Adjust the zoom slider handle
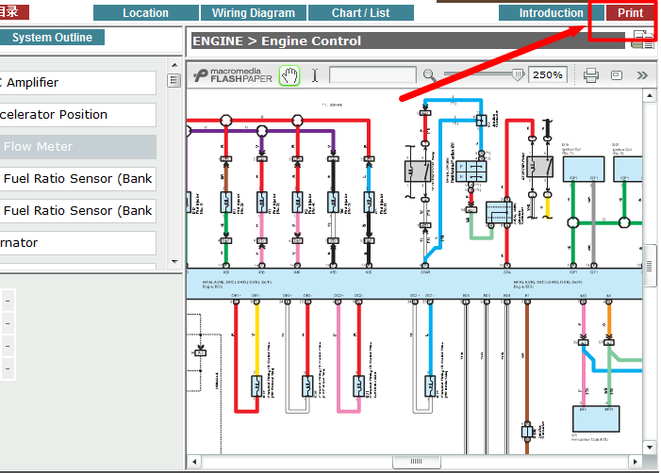 point(518,74)
